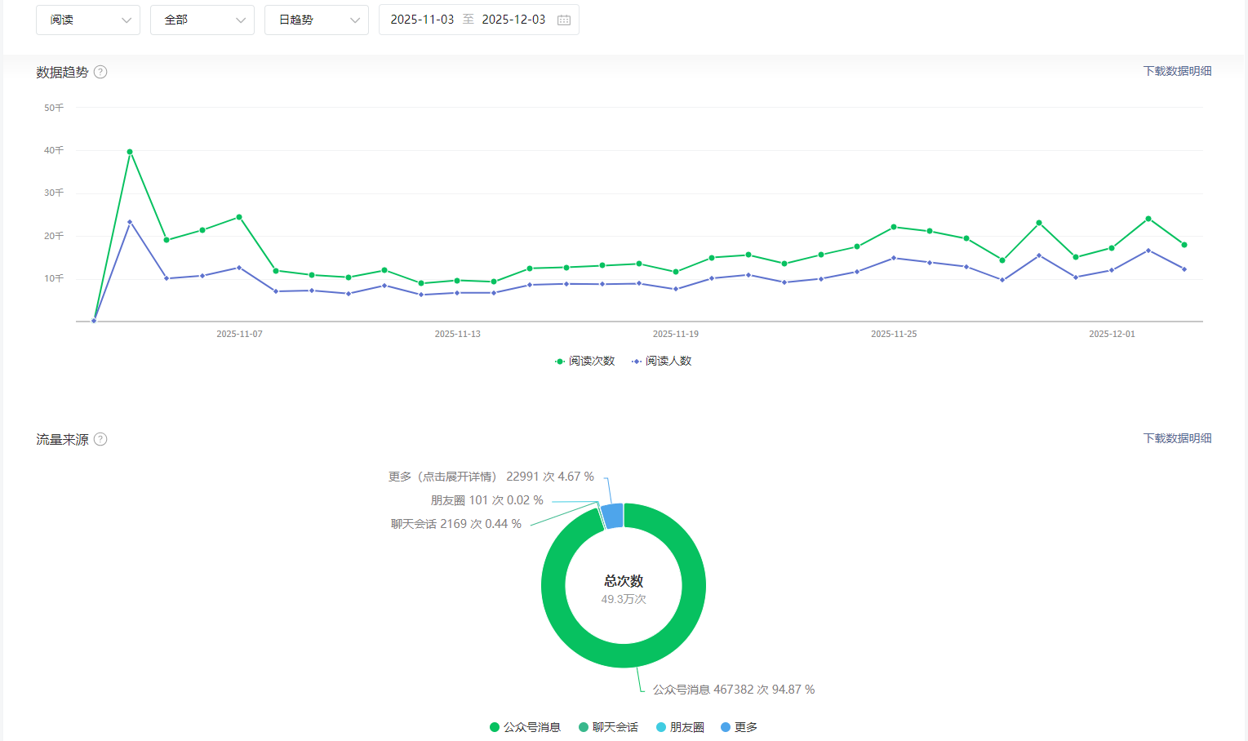
Task: Toggle 更多 legend item below donut
Action: (x=739, y=727)
